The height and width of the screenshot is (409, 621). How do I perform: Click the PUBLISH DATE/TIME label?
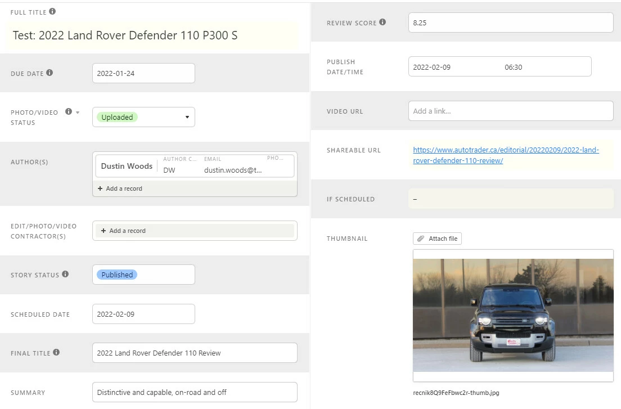click(x=345, y=67)
